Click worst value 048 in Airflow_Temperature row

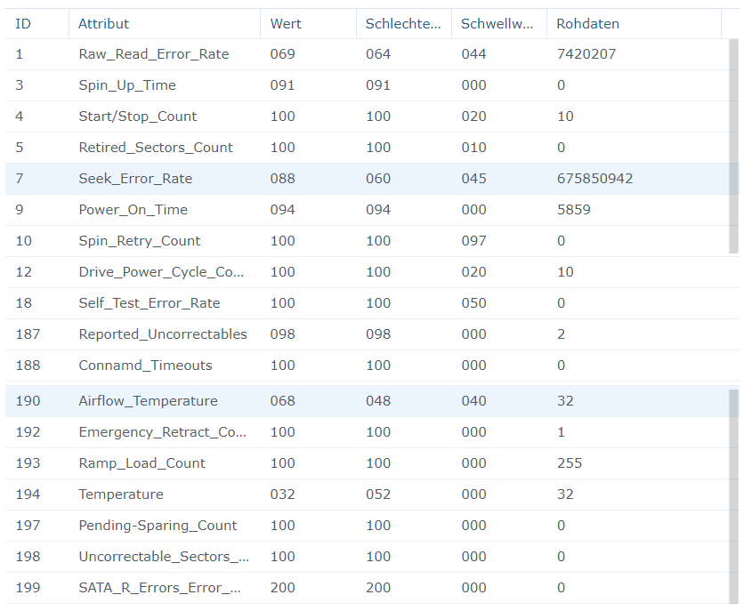pos(378,401)
